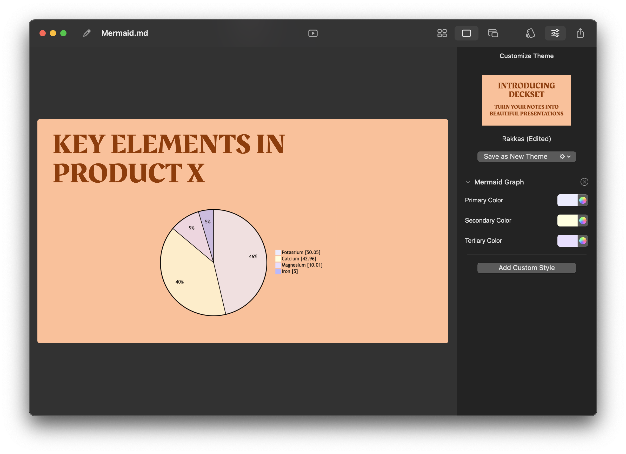
Task: Click the Rakkas (Edited) theme name
Action: pos(526,139)
